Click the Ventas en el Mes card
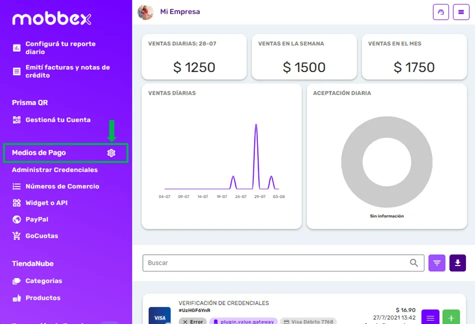This screenshot has height=324, width=475. (414, 57)
